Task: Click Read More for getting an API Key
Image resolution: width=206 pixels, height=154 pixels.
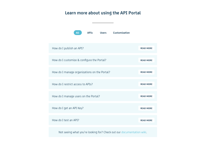Action: (146, 108)
